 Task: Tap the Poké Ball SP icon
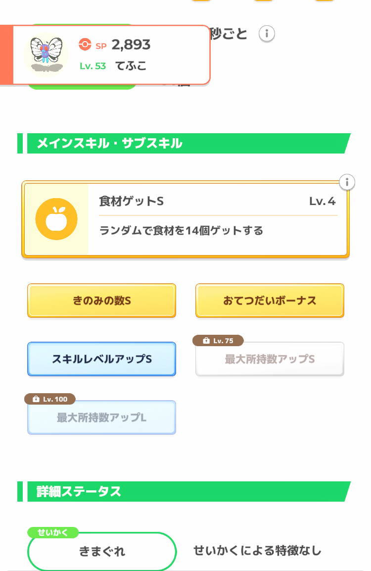[85, 45]
